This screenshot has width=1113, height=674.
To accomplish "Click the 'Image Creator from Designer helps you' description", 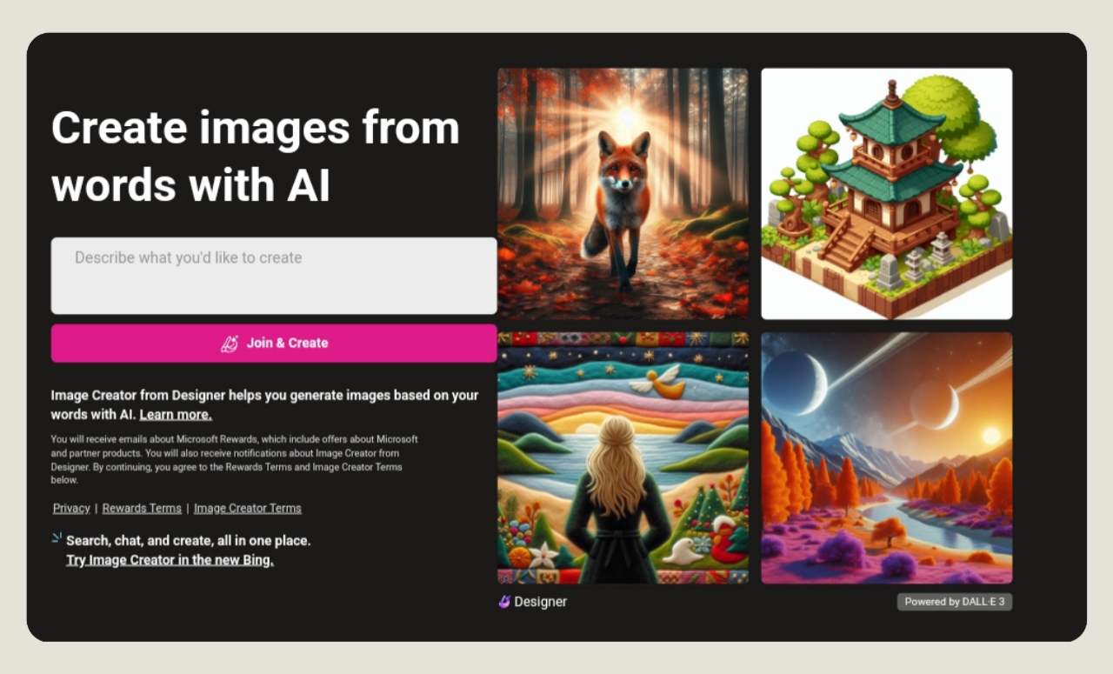I will click(x=265, y=404).
